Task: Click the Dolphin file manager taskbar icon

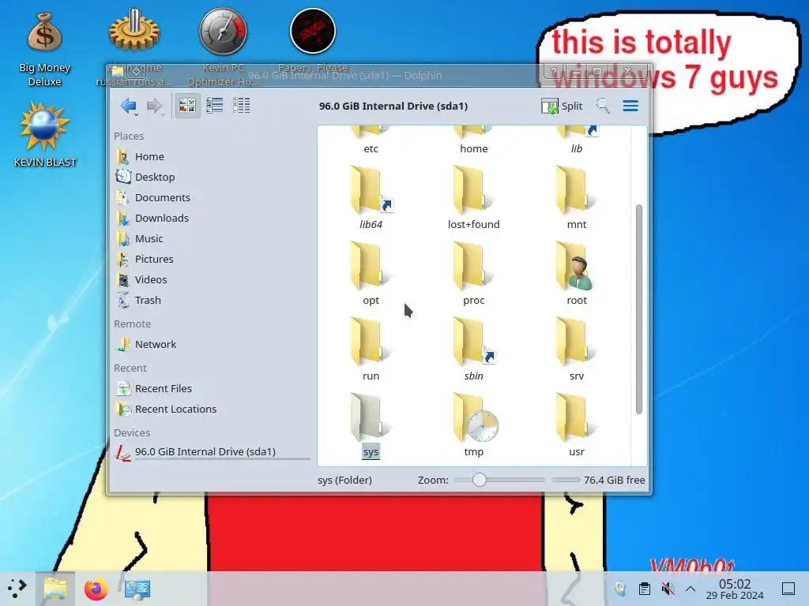Action: point(55,588)
